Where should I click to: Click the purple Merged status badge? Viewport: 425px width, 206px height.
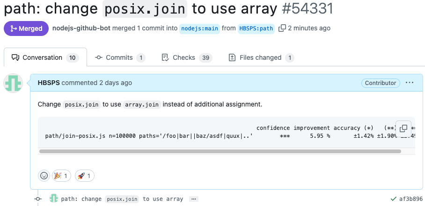(26, 28)
